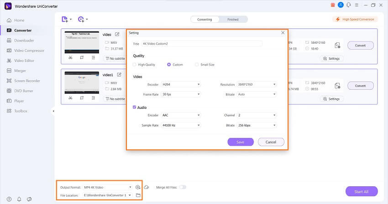Viewport: 388px width, 204px height.
Task: Click the open folder icon beside File Location
Action: pos(138,195)
